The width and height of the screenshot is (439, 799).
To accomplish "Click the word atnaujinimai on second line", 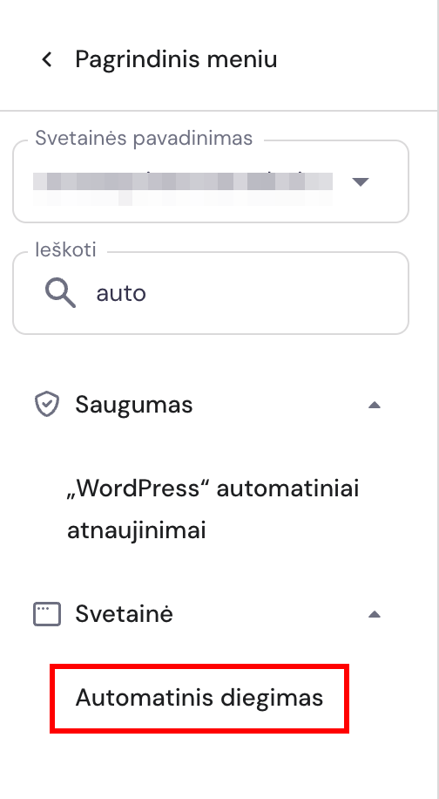I will pyautogui.click(x=137, y=531).
